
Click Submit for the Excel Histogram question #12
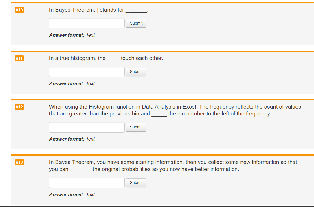pos(136,127)
